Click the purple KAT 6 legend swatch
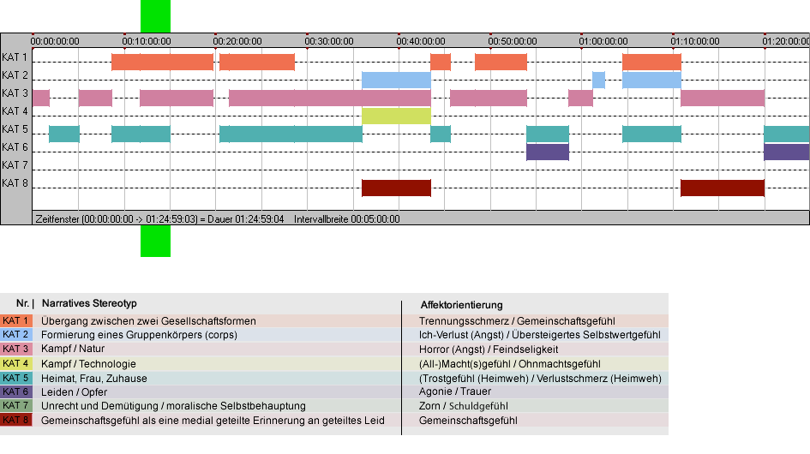 16,392
